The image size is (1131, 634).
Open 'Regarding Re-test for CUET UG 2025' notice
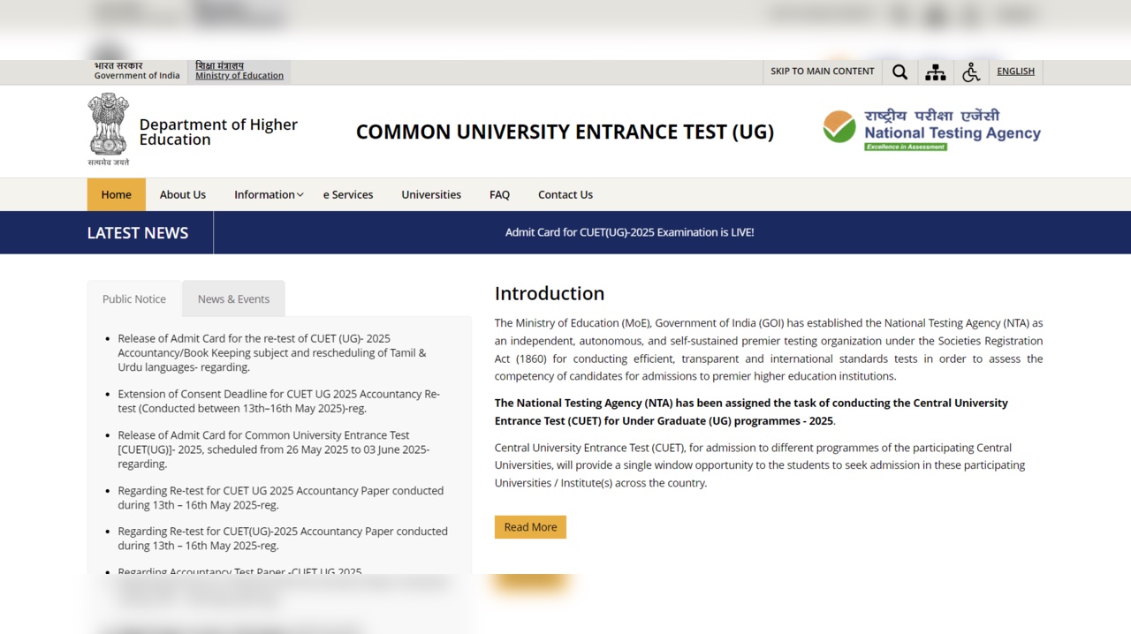[x=281, y=498]
